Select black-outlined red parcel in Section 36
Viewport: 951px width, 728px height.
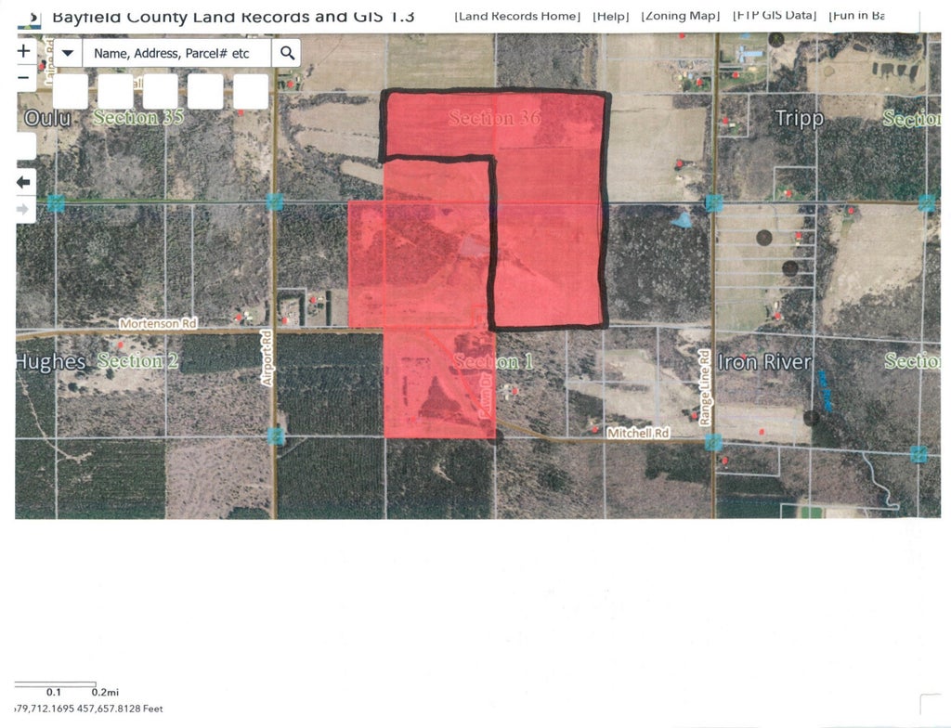click(548, 232)
